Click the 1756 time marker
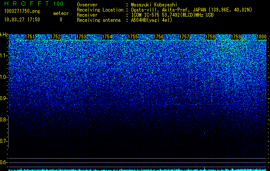 (158, 37)
